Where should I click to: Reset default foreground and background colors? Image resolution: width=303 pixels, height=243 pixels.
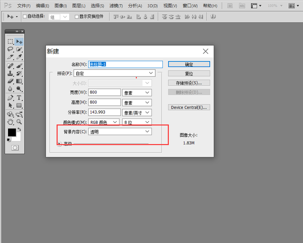point(9,140)
